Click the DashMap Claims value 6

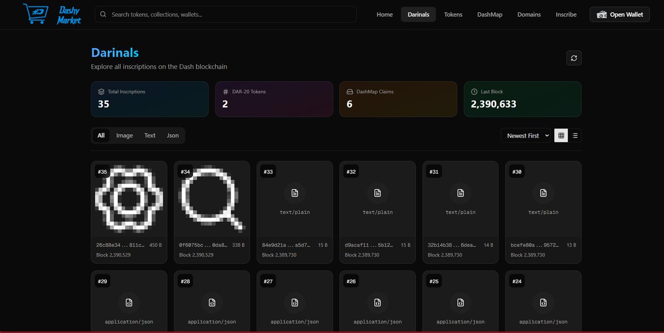[349, 103]
